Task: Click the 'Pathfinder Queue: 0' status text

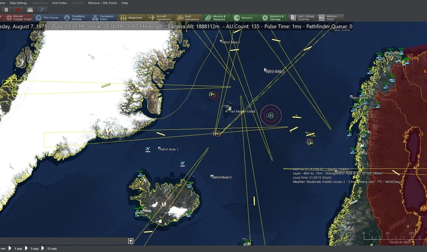Action: click(x=329, y=27)
